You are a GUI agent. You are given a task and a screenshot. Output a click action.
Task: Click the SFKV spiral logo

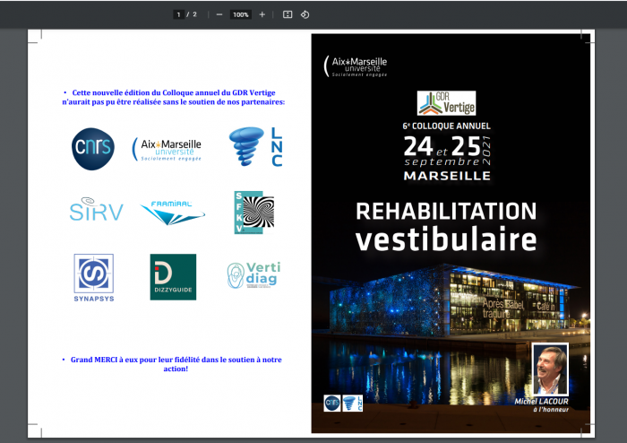click(x=254, y=213)
